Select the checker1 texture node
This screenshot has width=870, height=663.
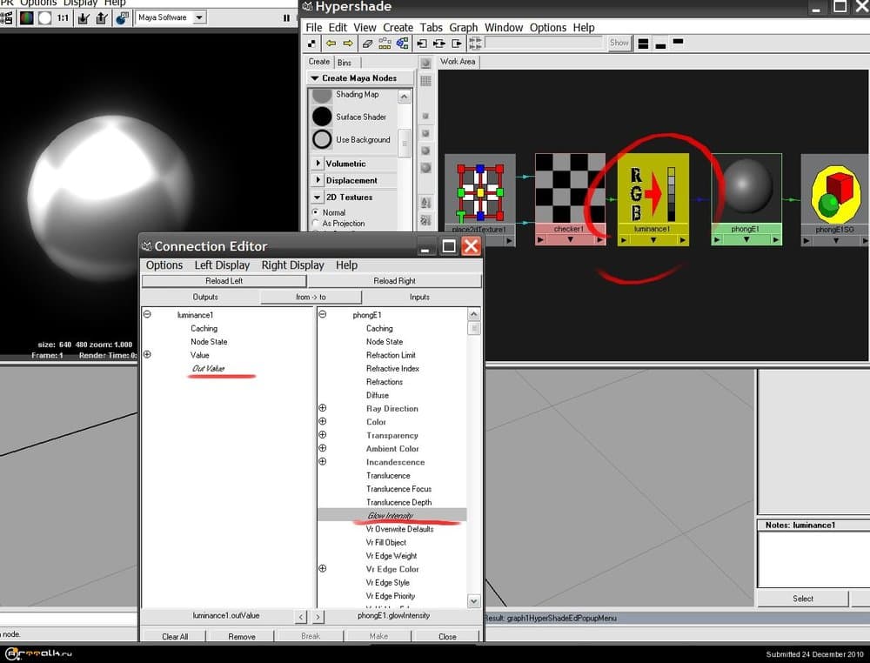(x=570, y=189)
